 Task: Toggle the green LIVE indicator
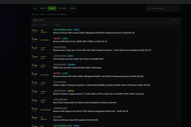[x=174, y=20]
